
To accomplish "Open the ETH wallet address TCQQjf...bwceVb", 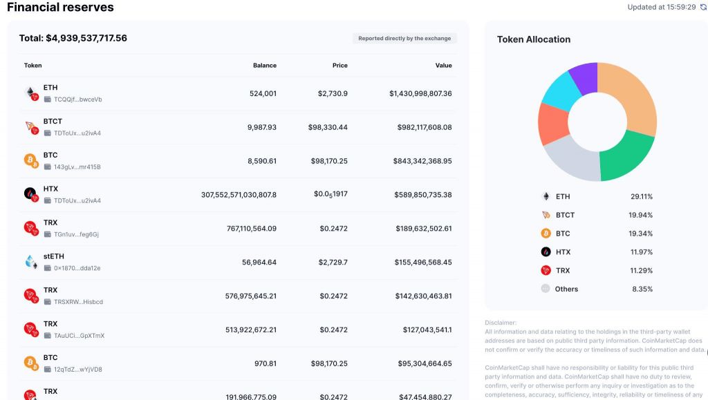I will [77, 99].
